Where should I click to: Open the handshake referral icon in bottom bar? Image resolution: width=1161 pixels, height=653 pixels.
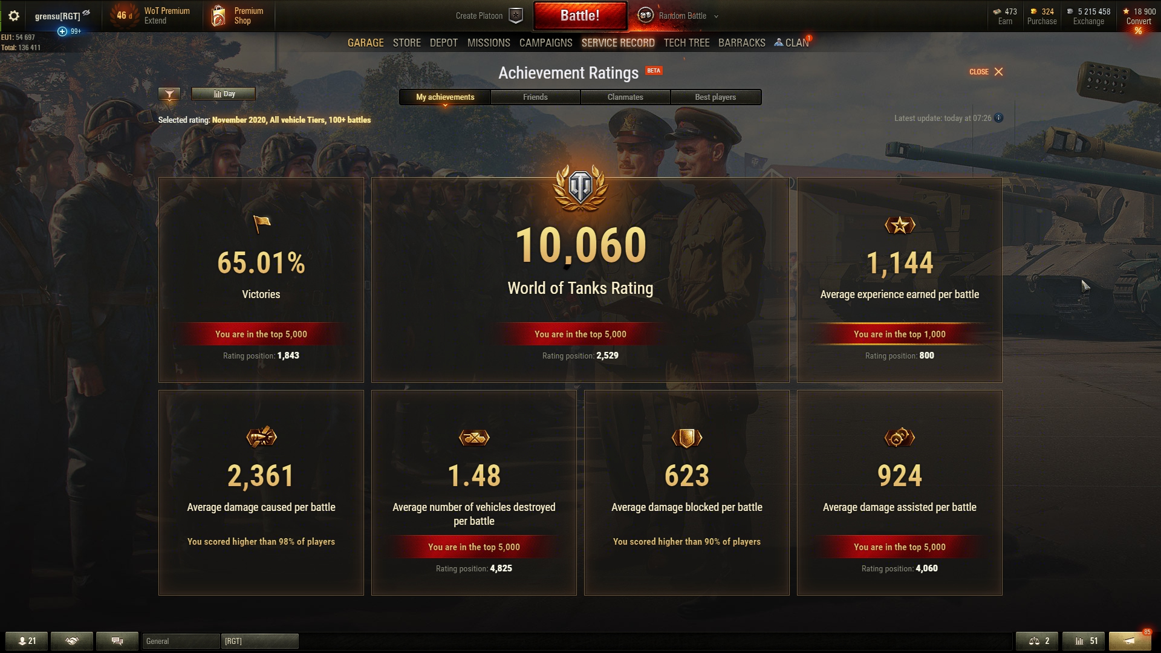tap(72, 641)
